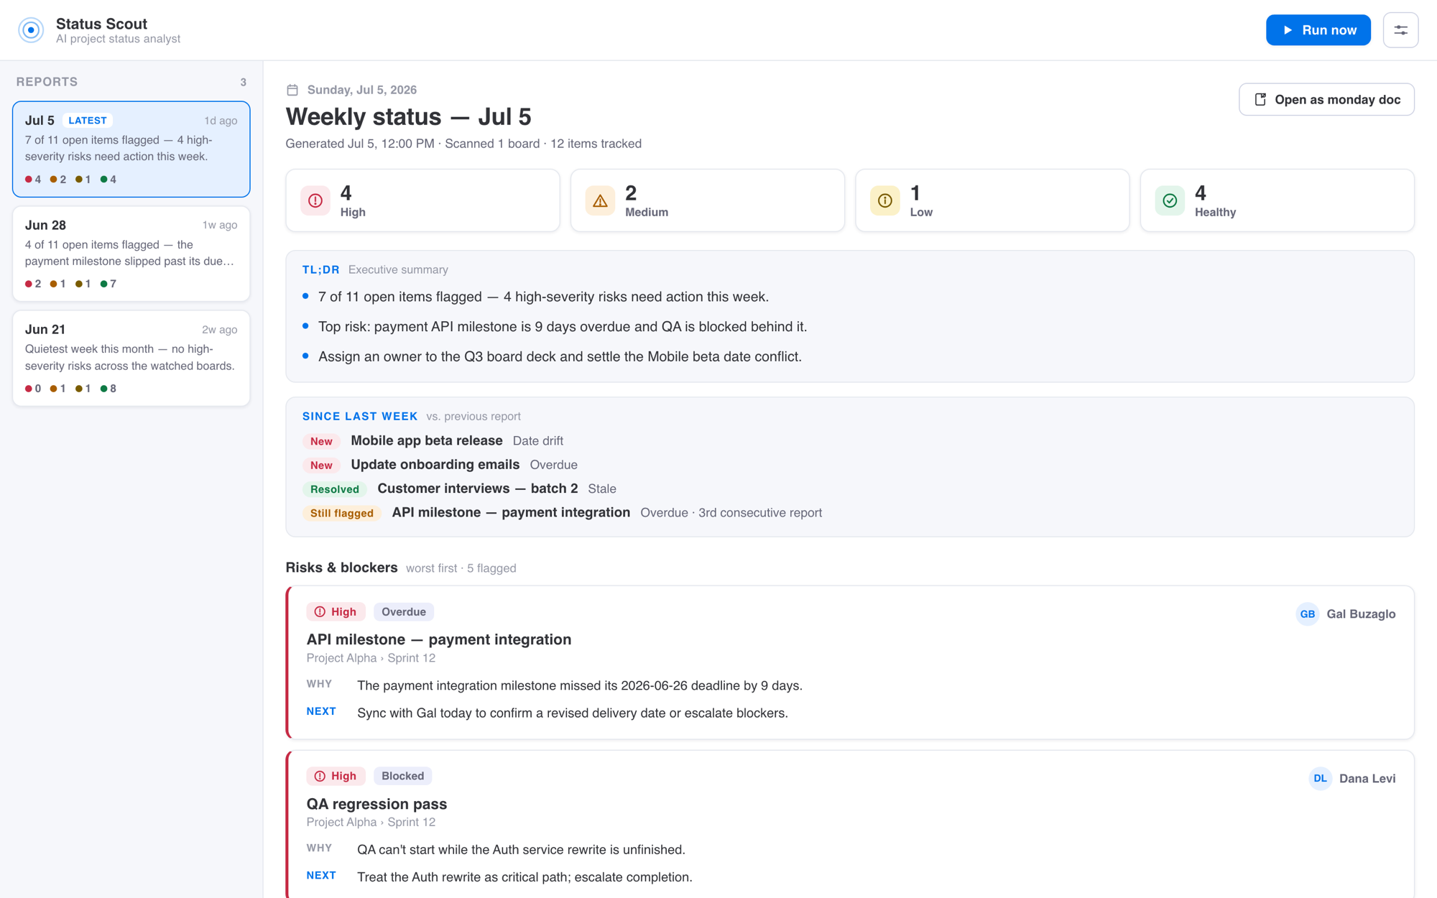The width and height of the screenshot is (1437, 898).
Task: Click the red dot count on Jun 28 report
Action: pos(33,284)
